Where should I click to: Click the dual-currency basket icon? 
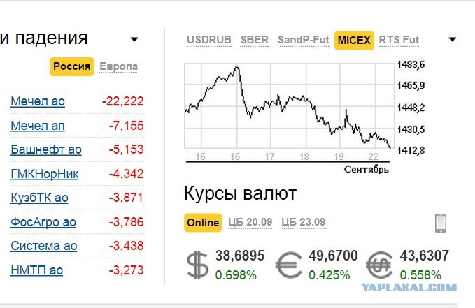(379, 265)
